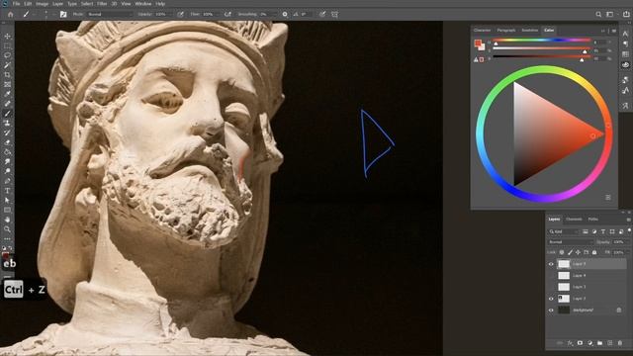This screenshot has width=633, height=356.
Task: Select the Brush tool in left toolbar
Action: tap(7, 114)
